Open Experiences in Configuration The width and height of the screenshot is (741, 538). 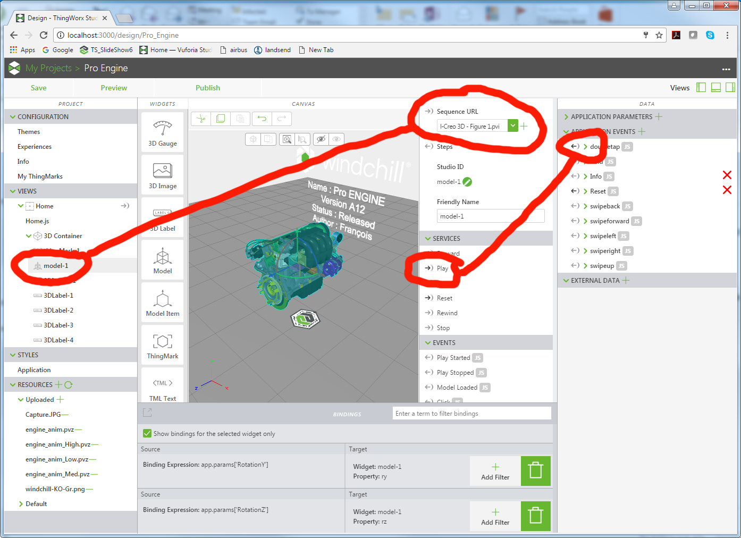coord(35,147)
